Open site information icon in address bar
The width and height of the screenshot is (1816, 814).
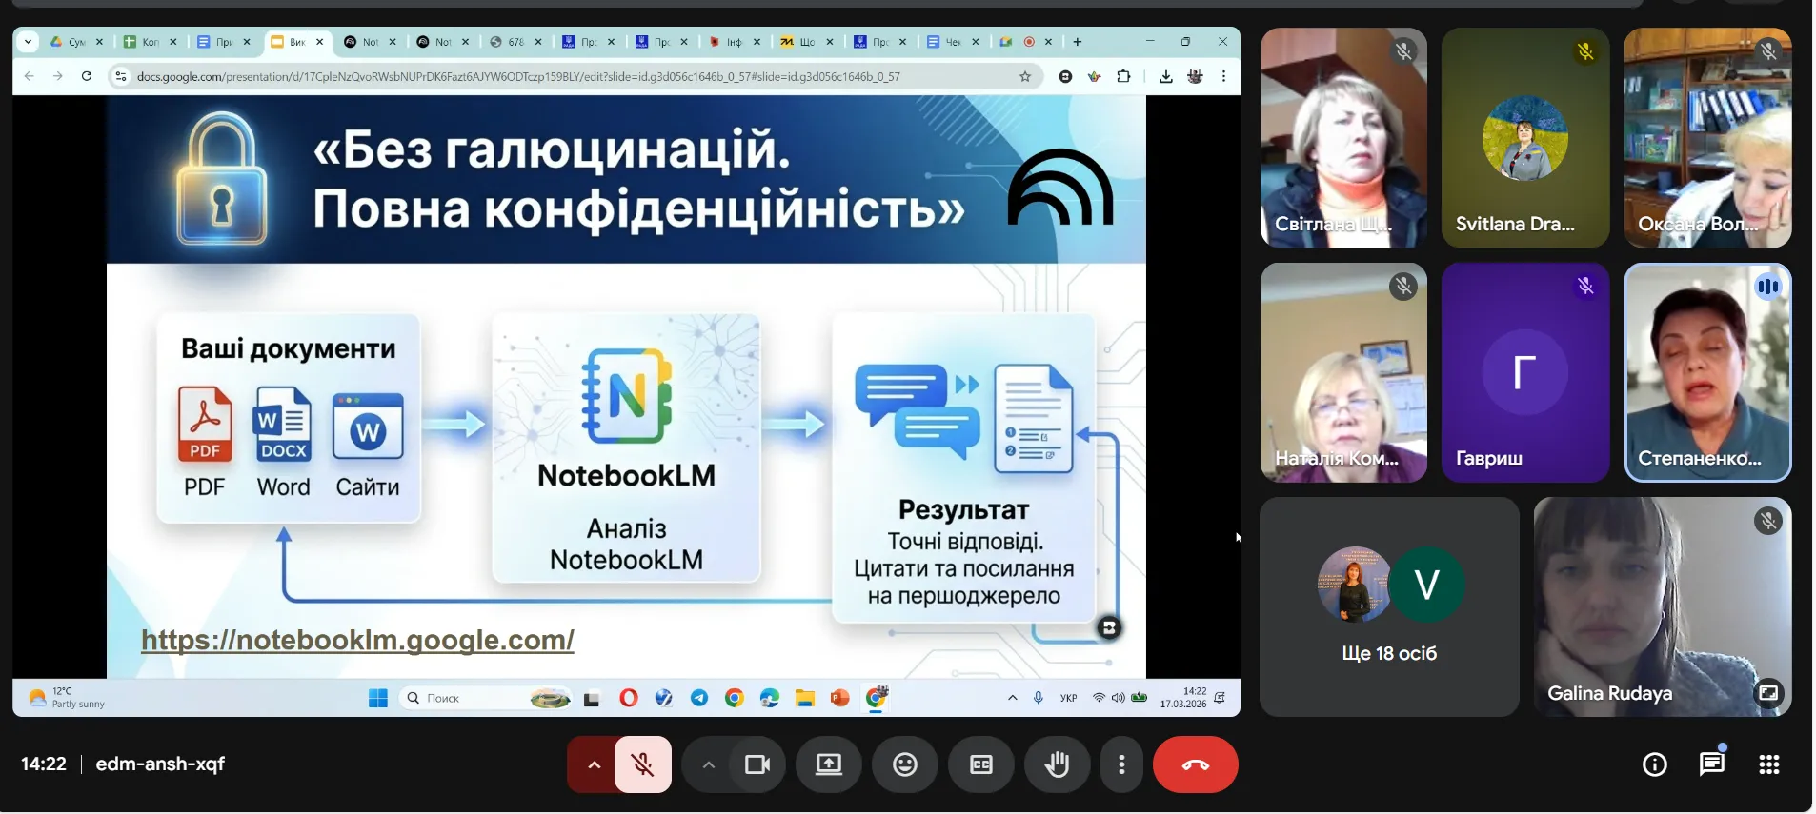click(x=121, y=76)
